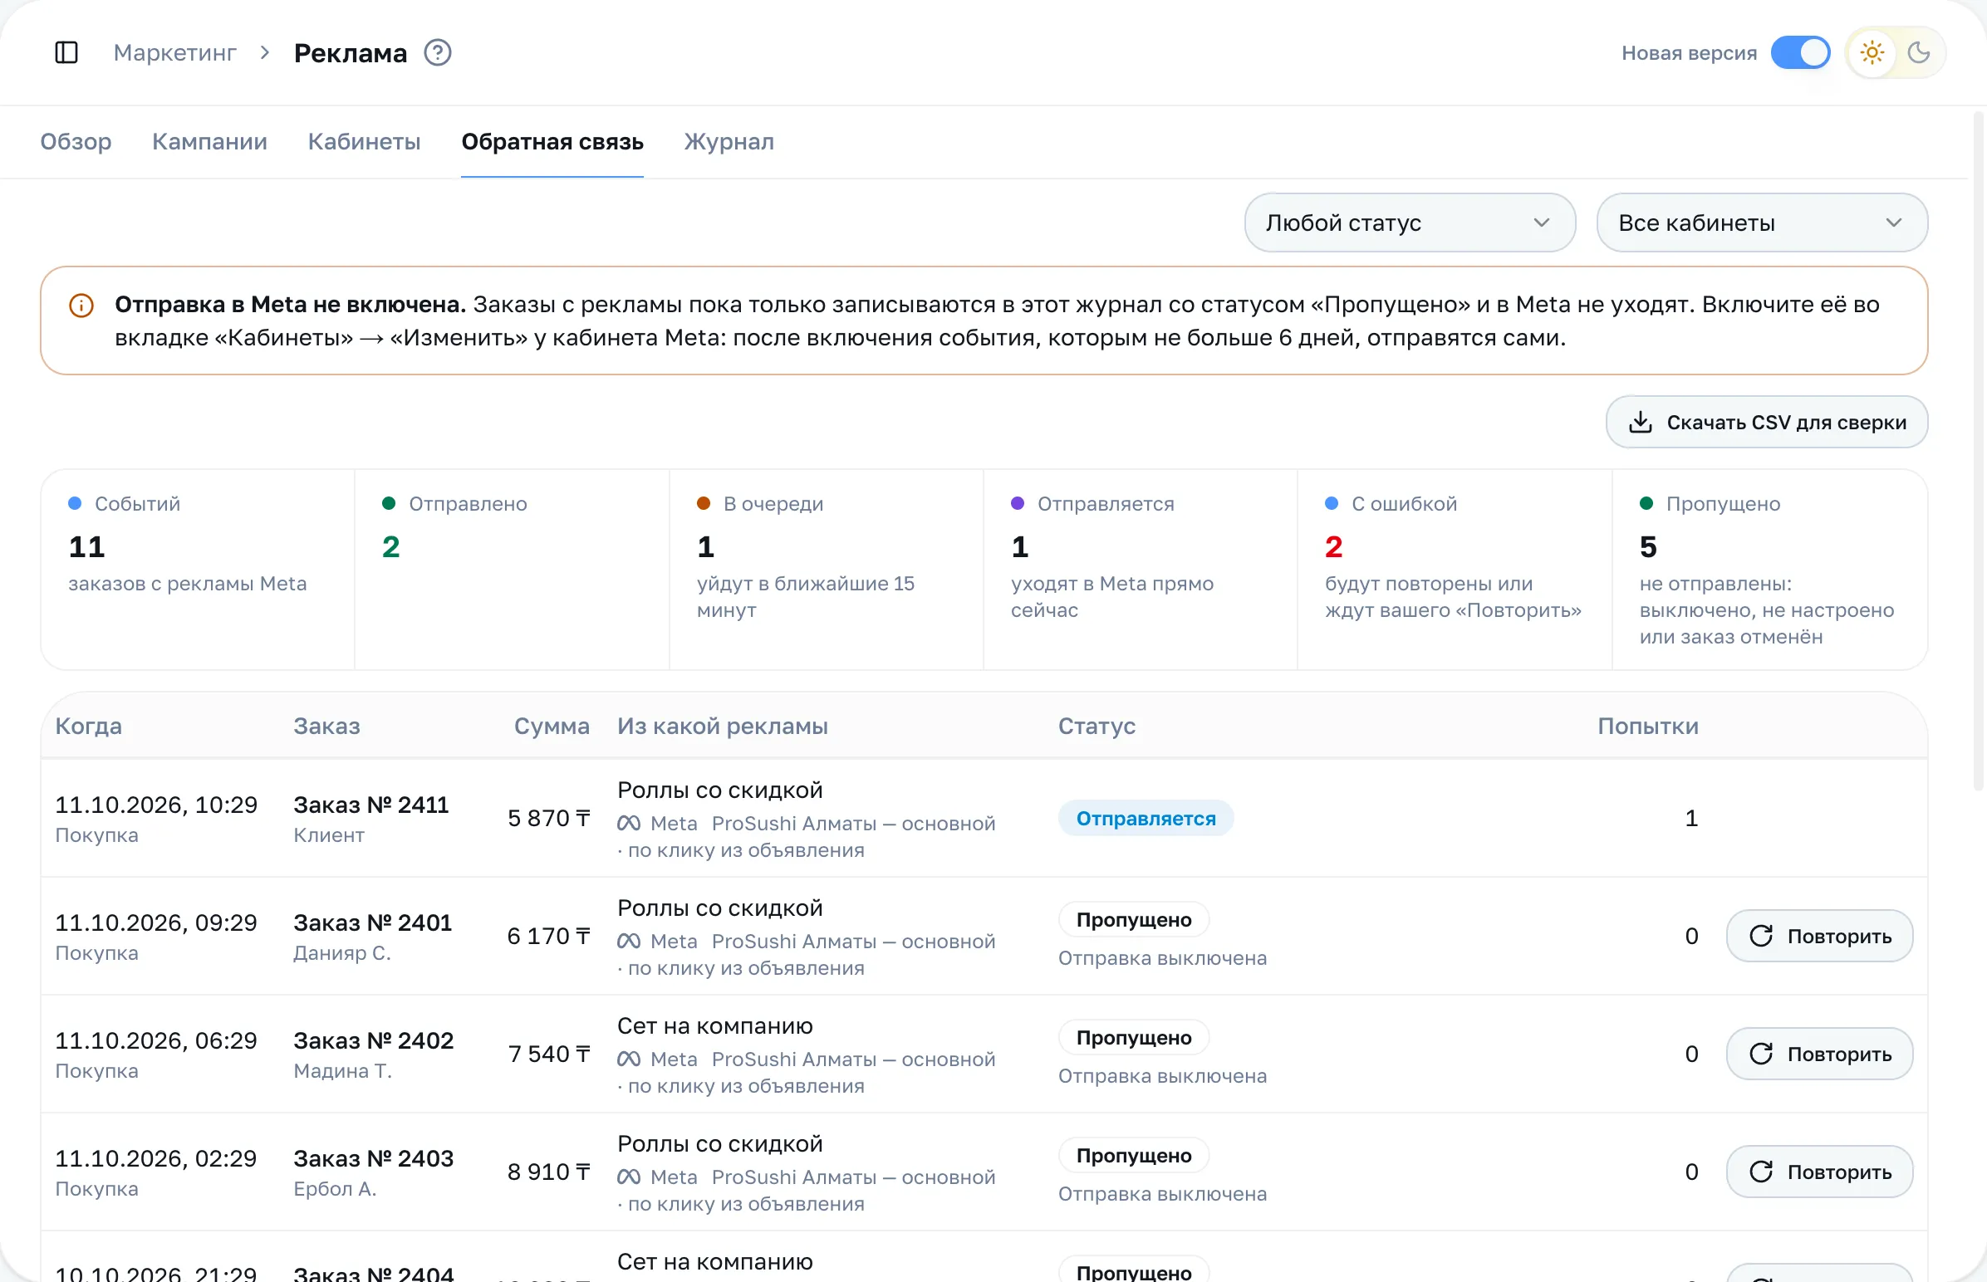The image size is (1987, 1282).
Task: Switch to dark theme moon icon
Action: pyautogui.click(x=1919, y=52)
